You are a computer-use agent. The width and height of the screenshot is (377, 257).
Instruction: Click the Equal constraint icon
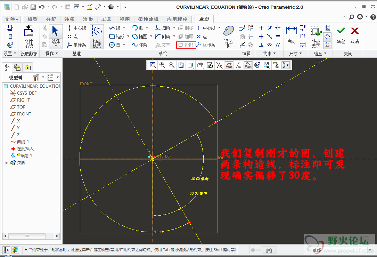[278, 37]
